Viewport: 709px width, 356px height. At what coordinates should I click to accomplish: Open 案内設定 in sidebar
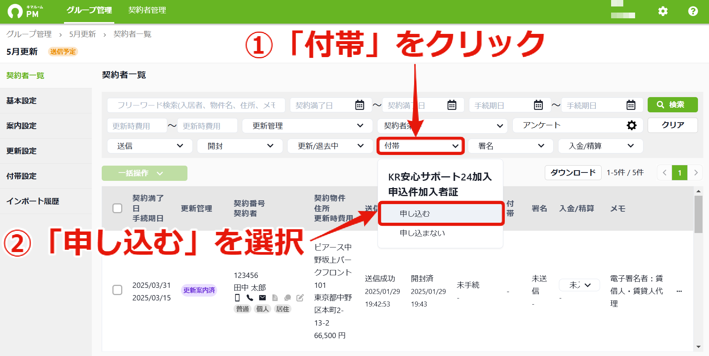pyautogui.click(x=46, y=126)
